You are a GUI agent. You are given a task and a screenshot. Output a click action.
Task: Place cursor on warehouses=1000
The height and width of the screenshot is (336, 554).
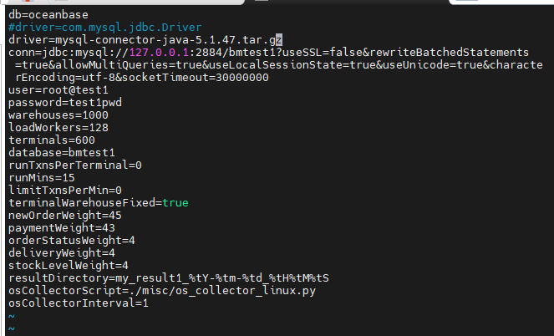tap(58, 115)
